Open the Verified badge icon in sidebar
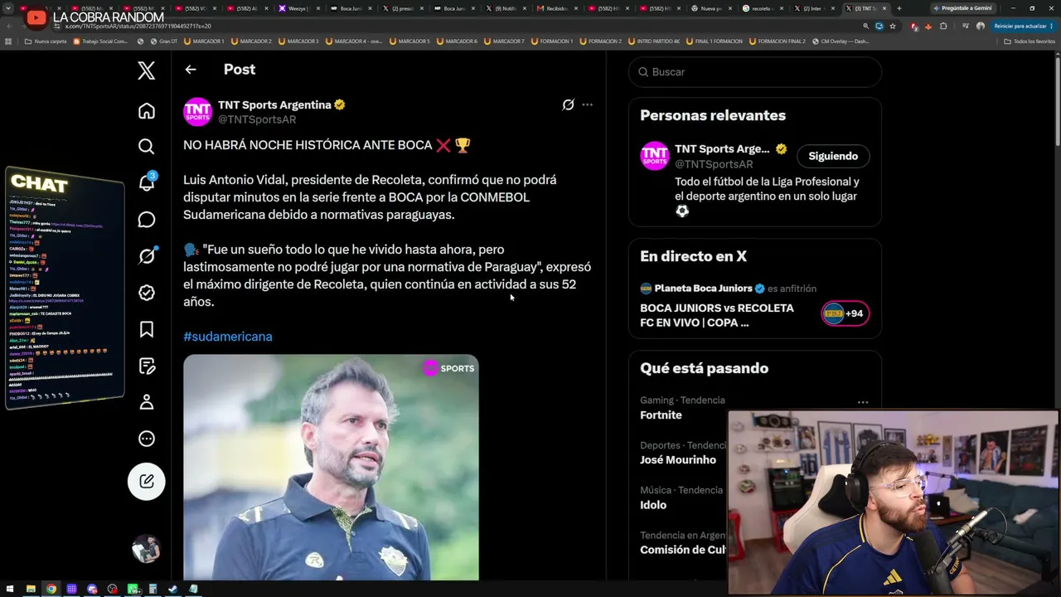This screenshot has height=597, width=1061. pyautogui.click(x=147, y=293)
